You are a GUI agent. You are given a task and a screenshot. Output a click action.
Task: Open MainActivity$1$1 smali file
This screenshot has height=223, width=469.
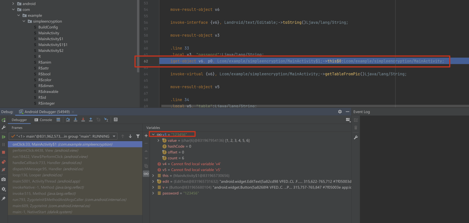[53, 45]
